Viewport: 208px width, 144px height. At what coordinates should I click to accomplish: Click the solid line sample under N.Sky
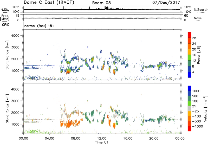[5, 12]
